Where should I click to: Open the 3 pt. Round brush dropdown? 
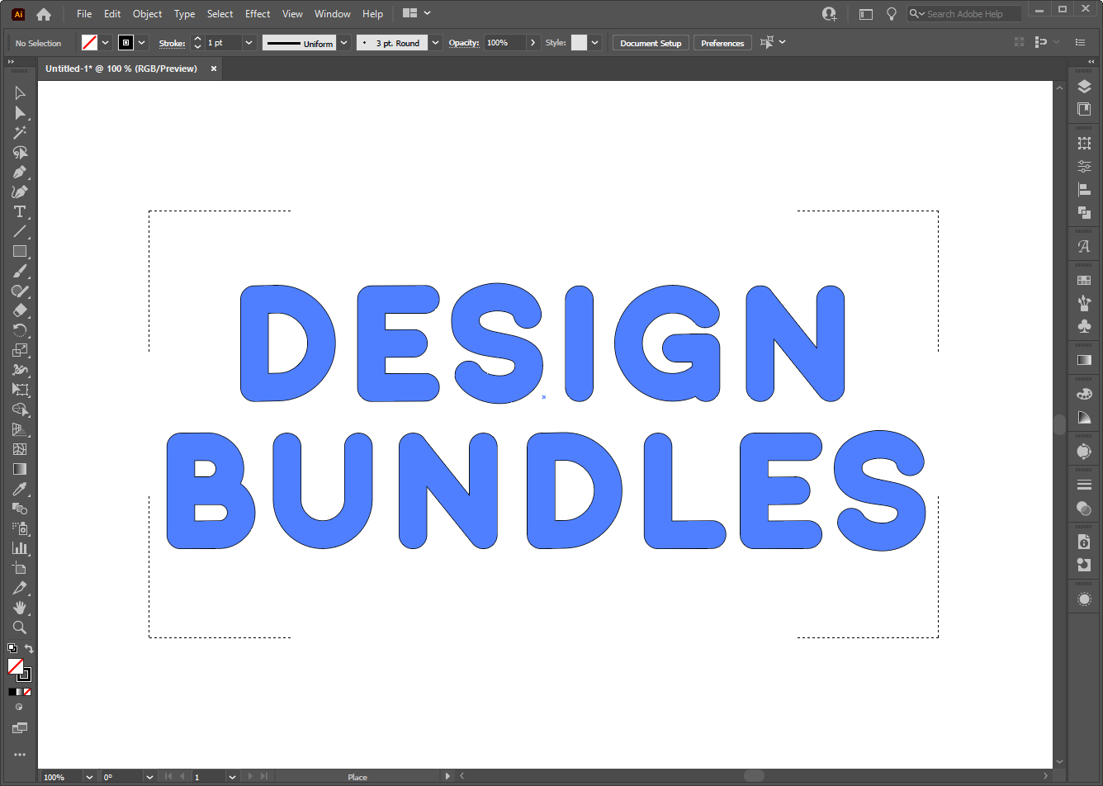(x=435, y=43)
